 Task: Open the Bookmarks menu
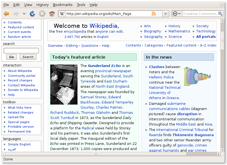pos(63,5)
